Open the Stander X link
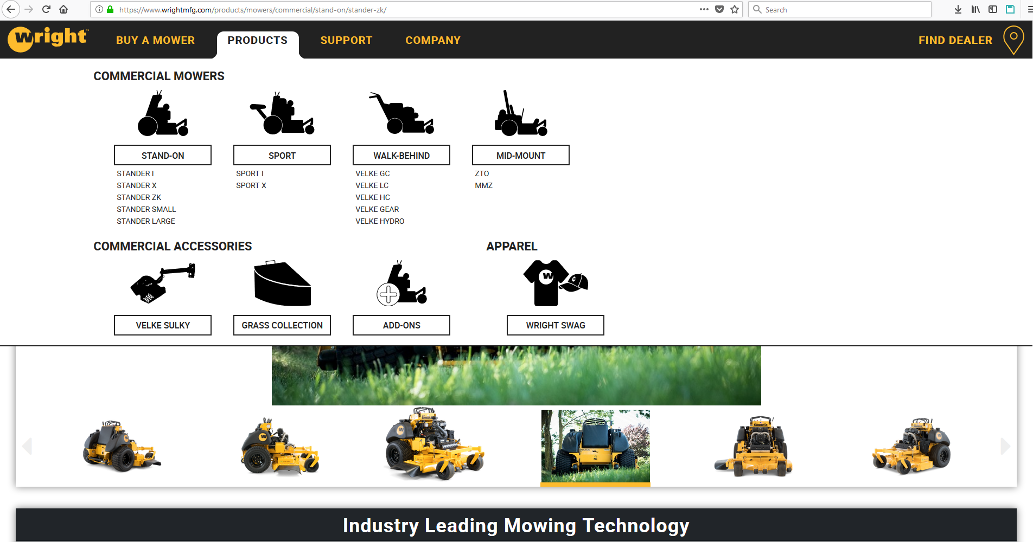Screen dimensions: 1033x542 pos(137,185)
